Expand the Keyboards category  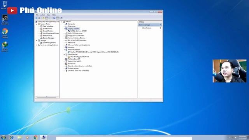tap(64, 43)
